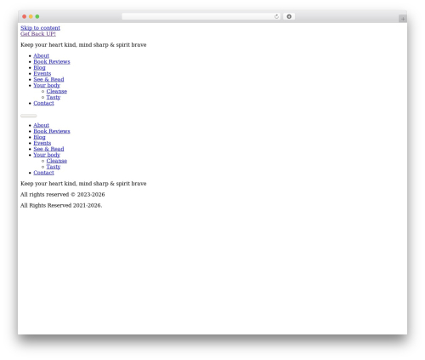Image resolution: width=425 pixels, height=360 pixels.
Task: Open a new tab with the plus button
Action: (x=403, y=19)
